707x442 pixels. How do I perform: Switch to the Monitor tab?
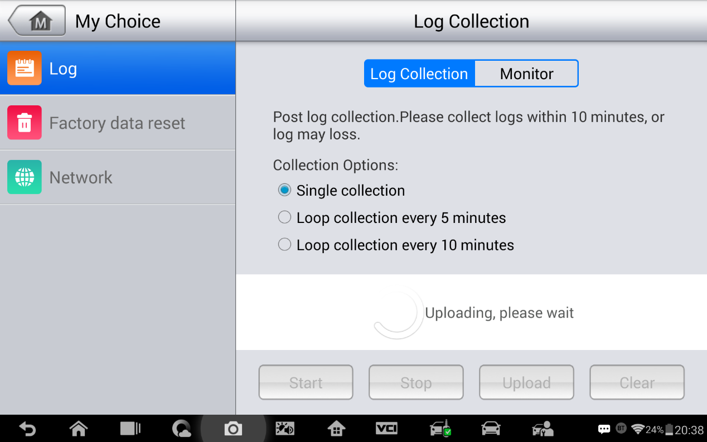[526, 74]
